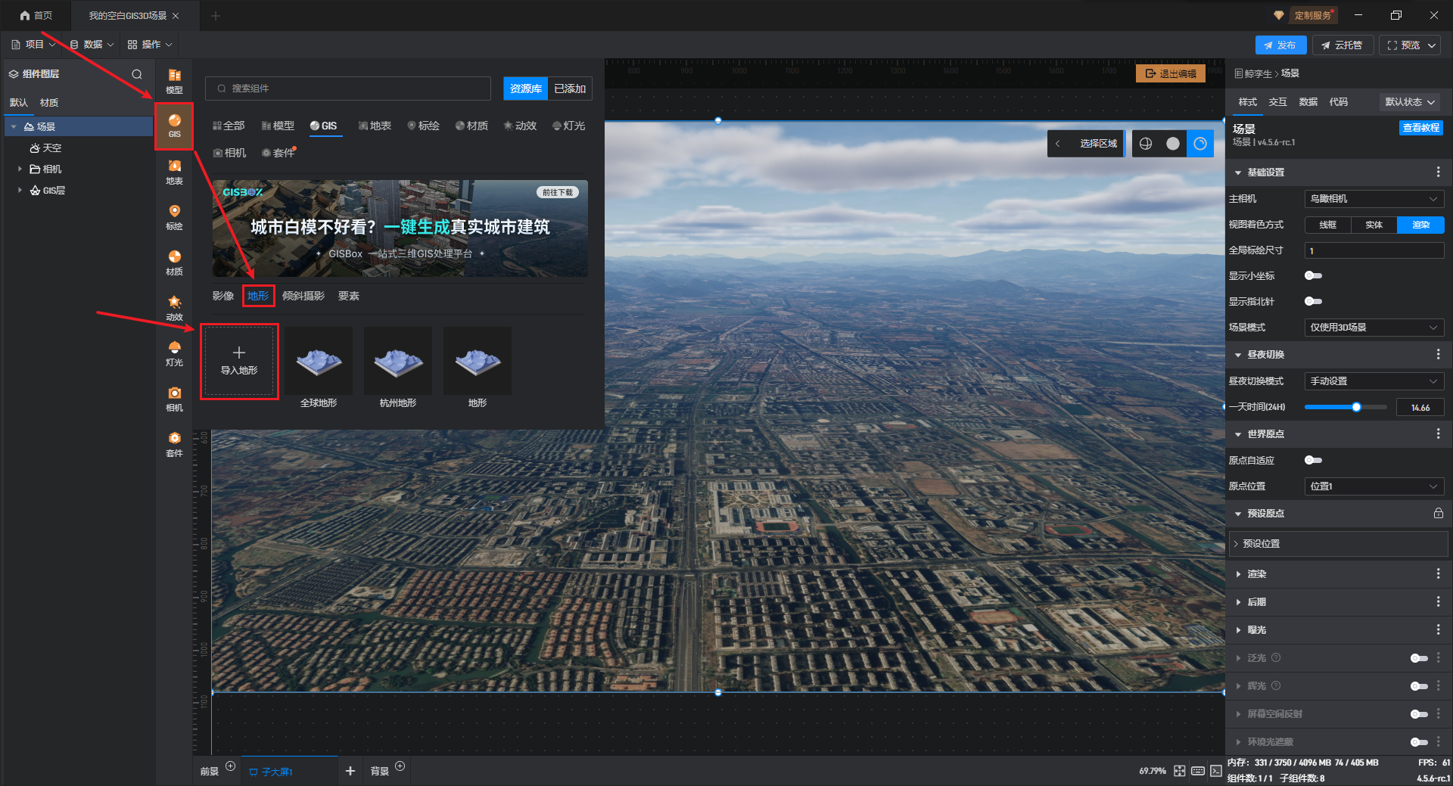Image resolution: width=1453 pixels, height=786 pixels.
Task: Click the 灯光 lighting sidebar icon
Action: pyautogui.click(x=174, y=353)
